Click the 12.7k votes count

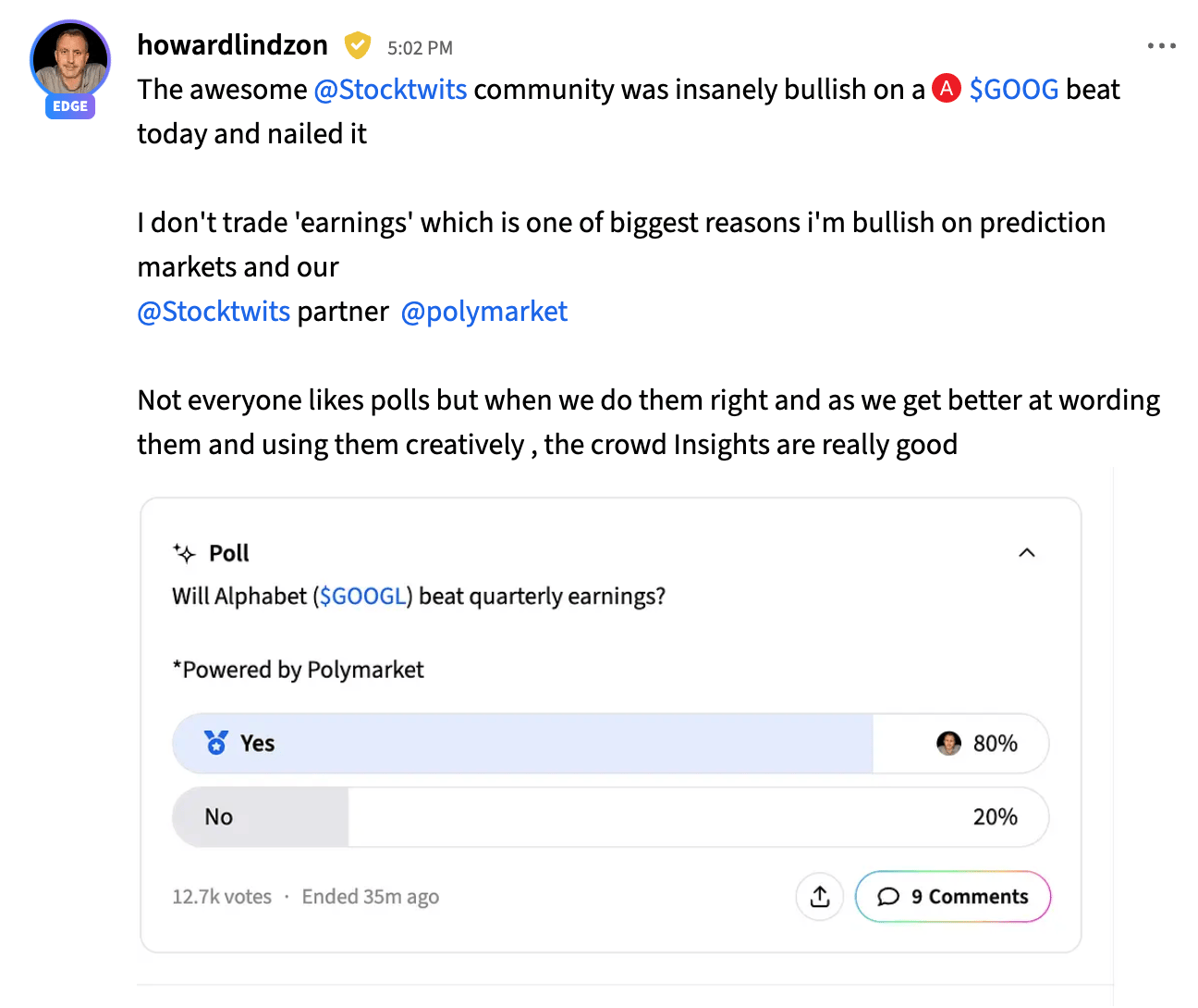coord(222,896)
